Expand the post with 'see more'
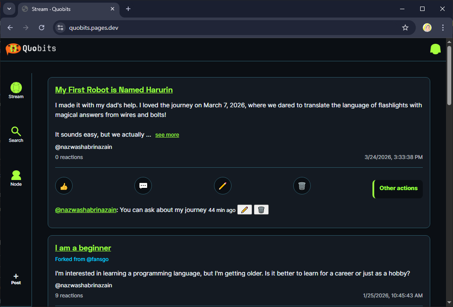453x307 pixels. click(167, 135)
